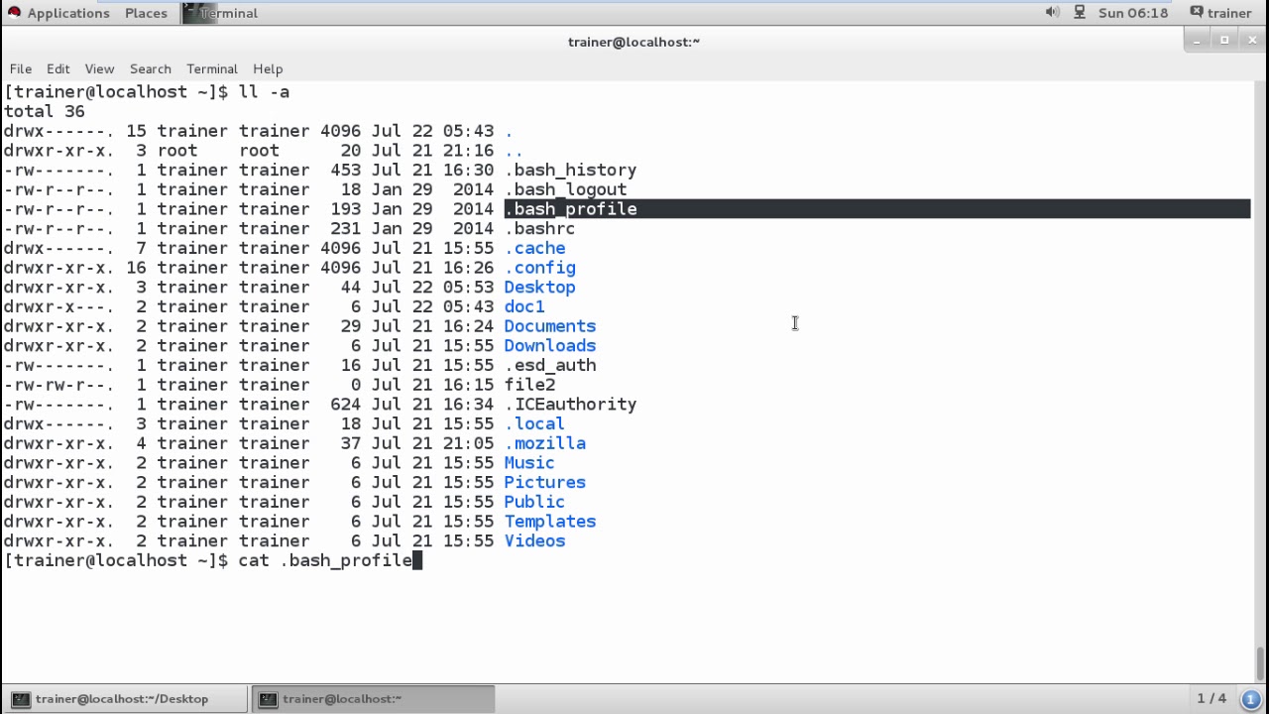Open the Help menu
Image resolution: width=1269 pixels, height=714 pixels.
(x=268, y=68)
